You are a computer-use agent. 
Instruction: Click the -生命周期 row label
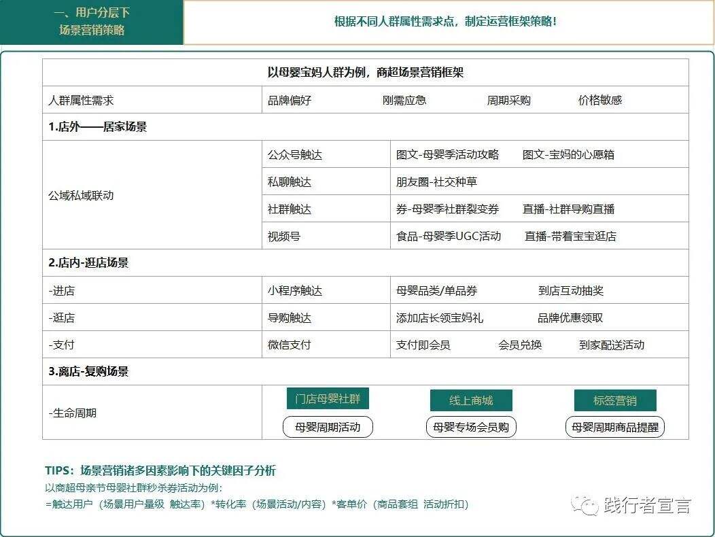[73, 413]
